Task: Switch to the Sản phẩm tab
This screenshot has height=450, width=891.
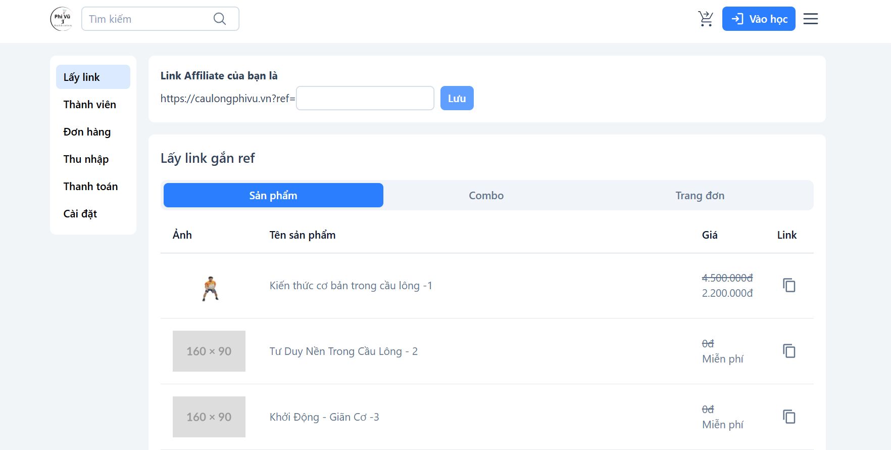Action: click(273, 196)
